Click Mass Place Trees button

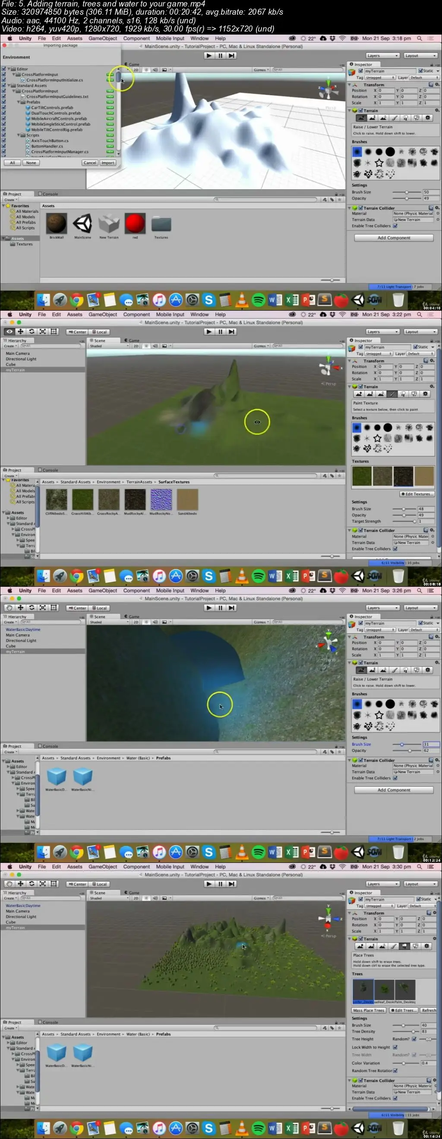coord(369,1010)
